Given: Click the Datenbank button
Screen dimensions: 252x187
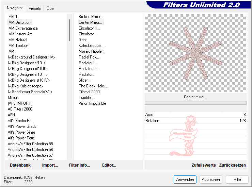Looking at the screenshot, I should 20,165.
